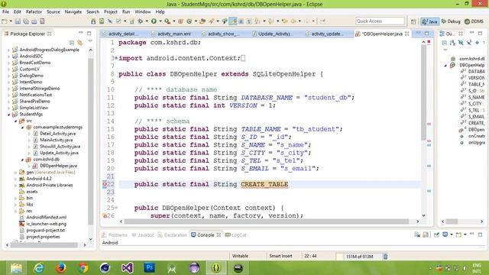The height and width of the screenshot is (275, 489).
Task: Switch to the Java perspective
Action: [429, 21]
